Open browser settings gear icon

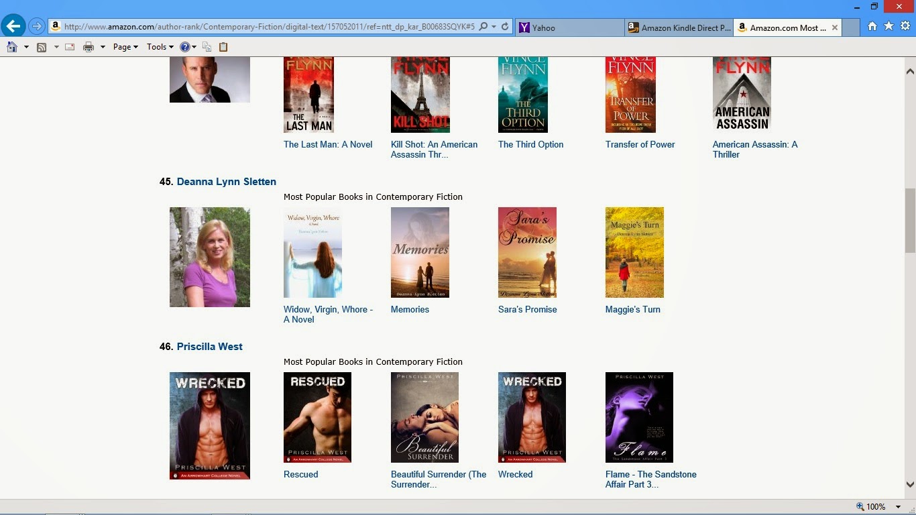(905, 26)
